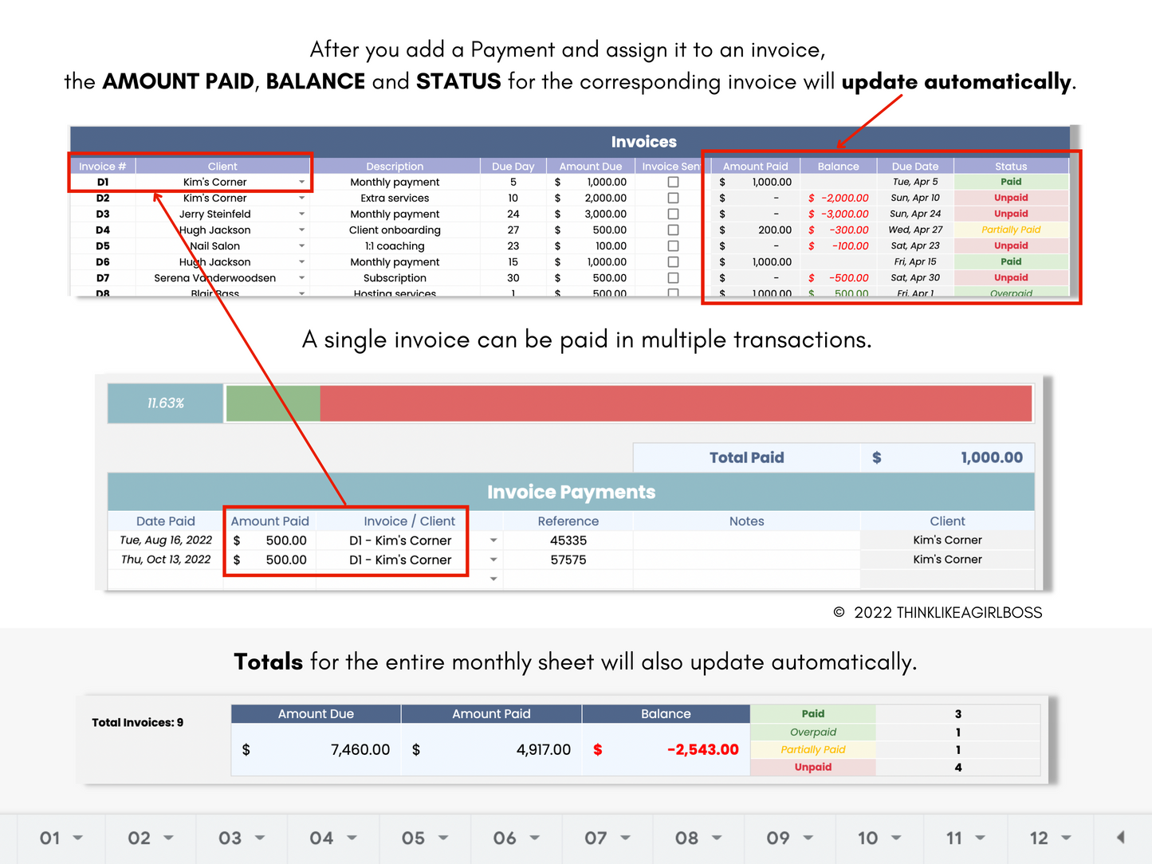This screenshot has height=864, width=1152.
Task: Select the Date Paid cell Tue, Aug 16, 2022
Action: pyautogui.click(x=165, y=540)
